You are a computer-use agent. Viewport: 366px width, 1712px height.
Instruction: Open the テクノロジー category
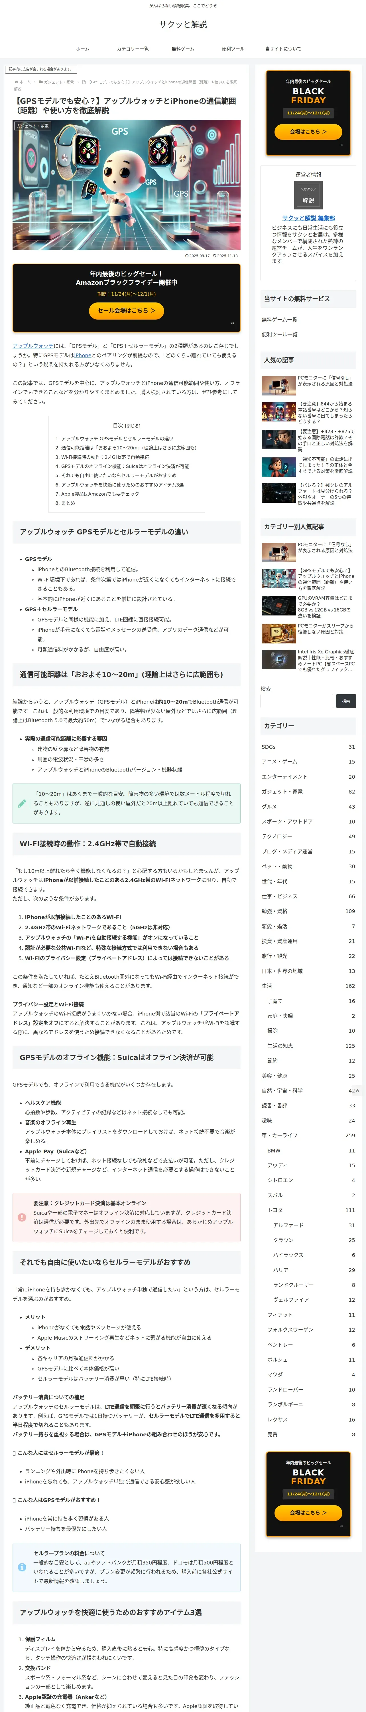(308, 837)
